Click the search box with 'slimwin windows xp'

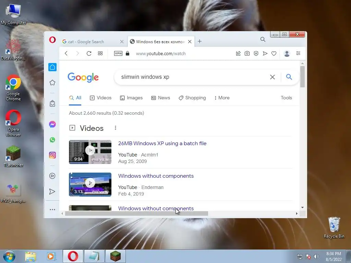[x=193, y=77]
